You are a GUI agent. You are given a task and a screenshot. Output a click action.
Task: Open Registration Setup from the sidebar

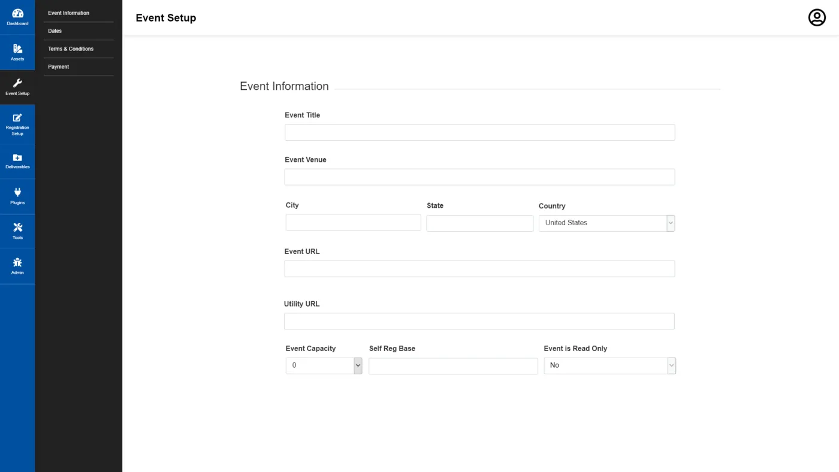(17, 125)
